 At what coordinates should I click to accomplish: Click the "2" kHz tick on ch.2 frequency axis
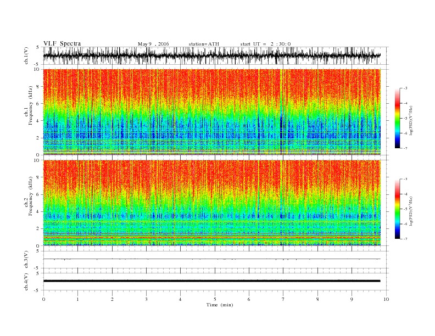pyautogui.click(x=38, y=229)
